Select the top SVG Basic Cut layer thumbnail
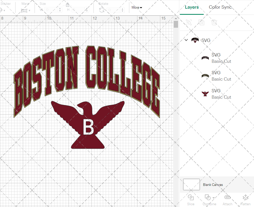Image resolution: width=254 pixels, height=207 pixels. coord(205,58)
